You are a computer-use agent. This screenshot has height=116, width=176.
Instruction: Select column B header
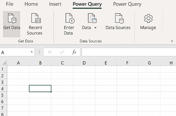pos(40,63)
